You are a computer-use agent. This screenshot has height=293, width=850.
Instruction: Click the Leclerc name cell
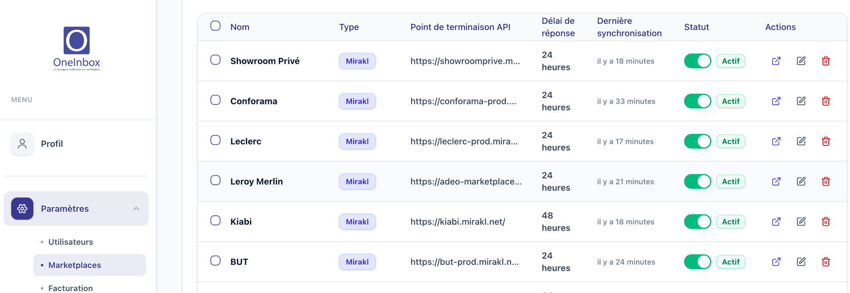tap(246, 141)
